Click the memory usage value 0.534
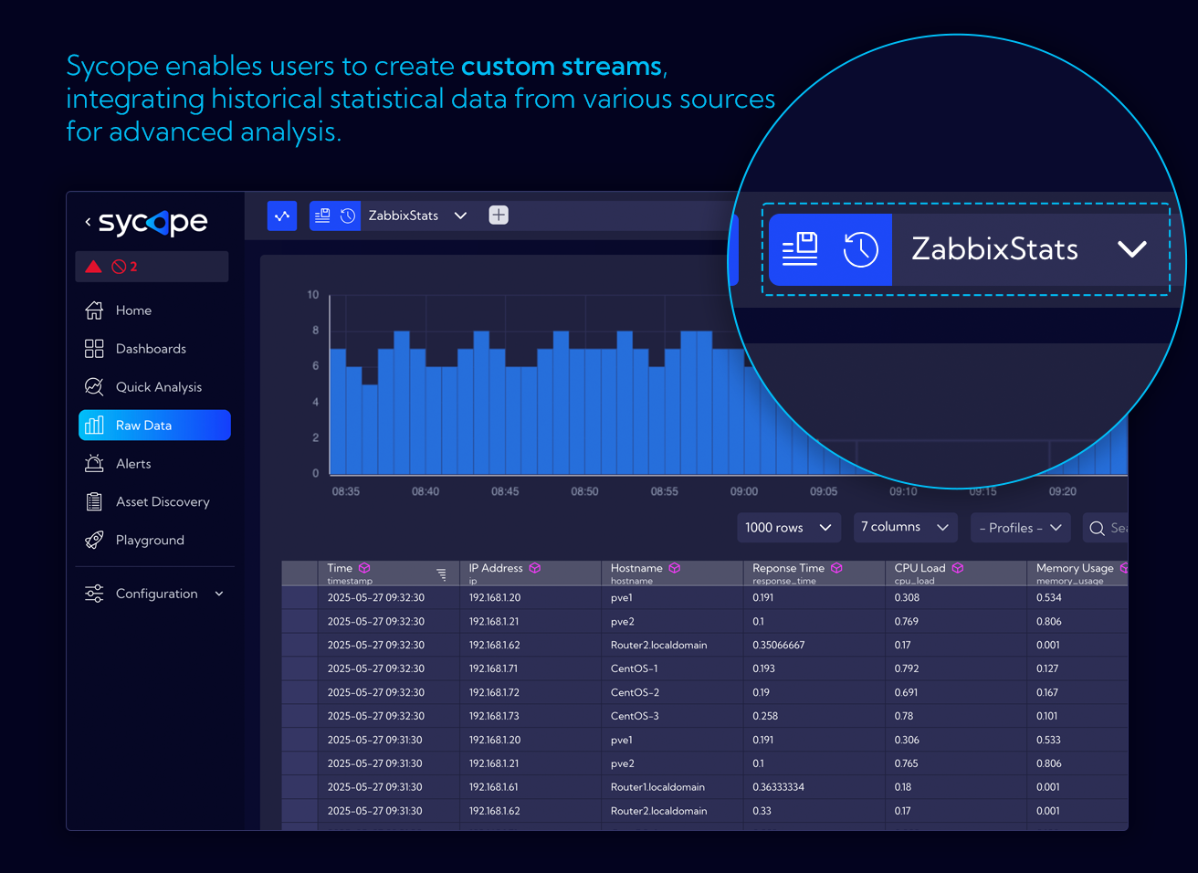The image size is (1198, 873). pyautogui.click(x=1048, y=597)
